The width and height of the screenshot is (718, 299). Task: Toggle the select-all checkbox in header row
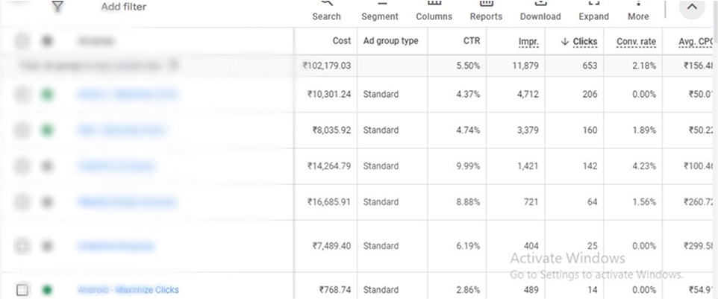[22, 41]
